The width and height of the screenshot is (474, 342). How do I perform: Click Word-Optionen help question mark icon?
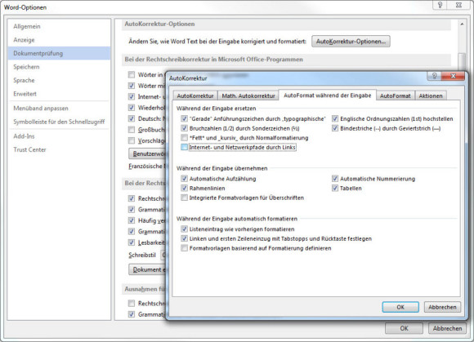point(440,5)
